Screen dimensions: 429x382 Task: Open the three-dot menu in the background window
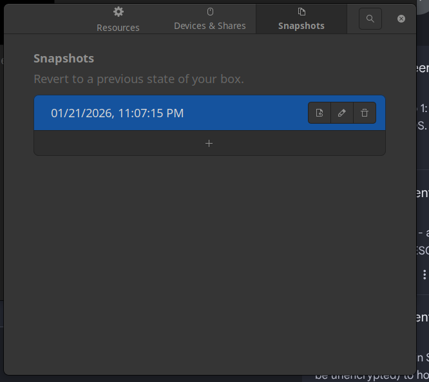tap(424, 274)
